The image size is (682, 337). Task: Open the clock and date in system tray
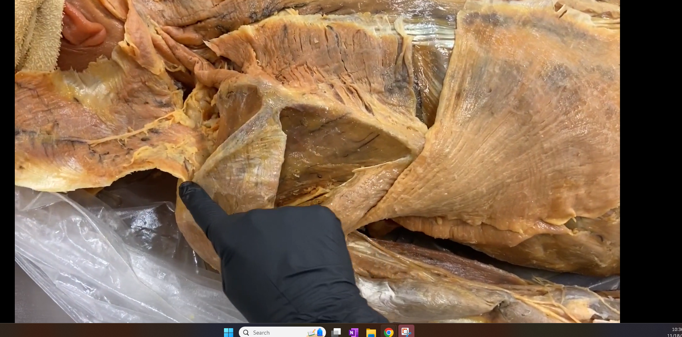[674, 332]
